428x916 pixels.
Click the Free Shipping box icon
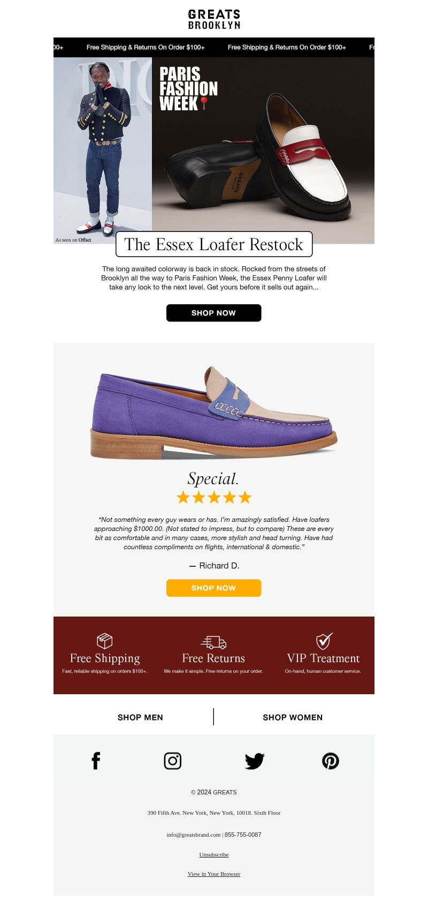coord(104,641)
